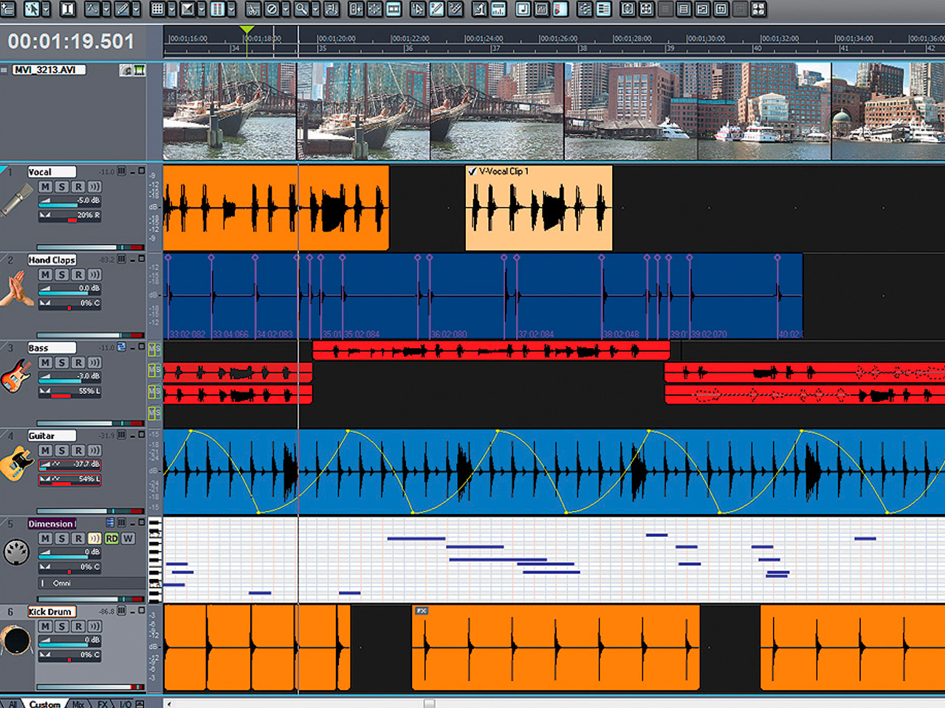Screen dimensions: 945x708
Task: Open the dropdown arrow beside the Select tool
Action: [46, 10]
